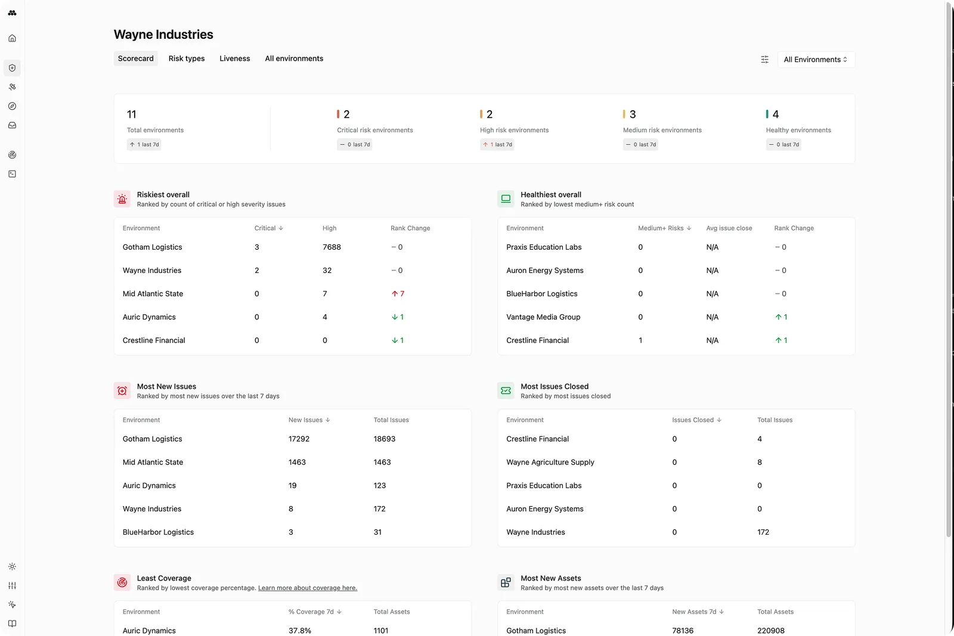
Task: Click the Most New Assets blocks icon
Action: tap(506, 583)
